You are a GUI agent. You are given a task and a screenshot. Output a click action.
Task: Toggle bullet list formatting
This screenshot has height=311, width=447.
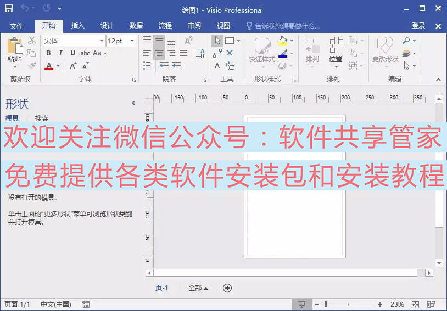tap(147, 66)
